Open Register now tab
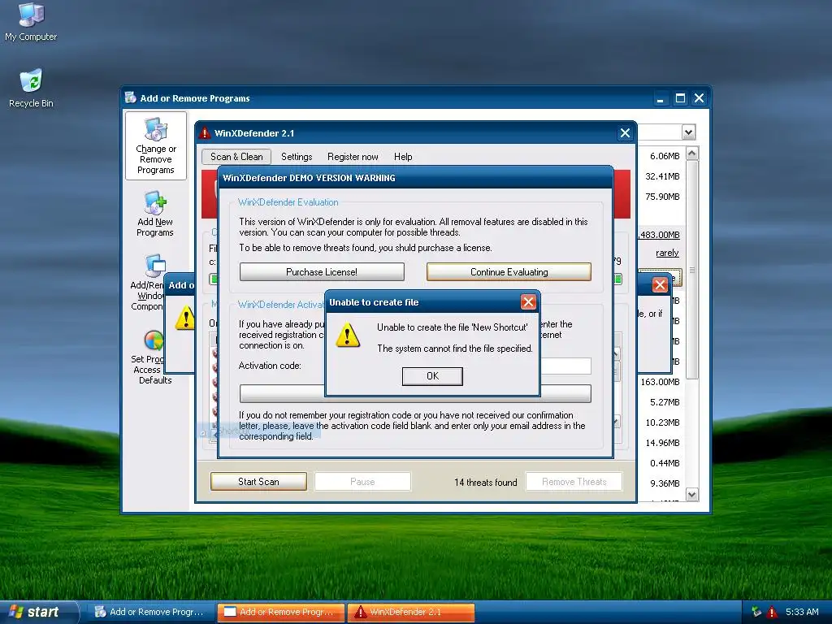This screenshot has height=624, width=832. [353, 157]
